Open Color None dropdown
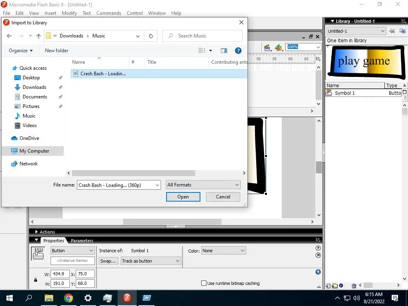Image resolution: width=408 pixels, height=306 pixels. (x=224, y=251)
